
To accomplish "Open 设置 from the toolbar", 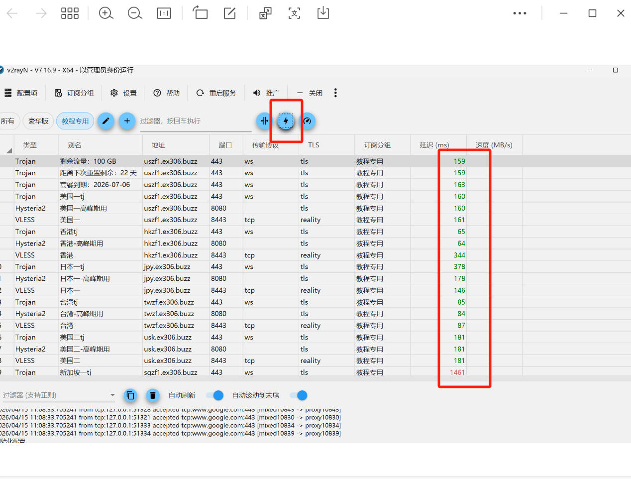I will pos(124,93).
